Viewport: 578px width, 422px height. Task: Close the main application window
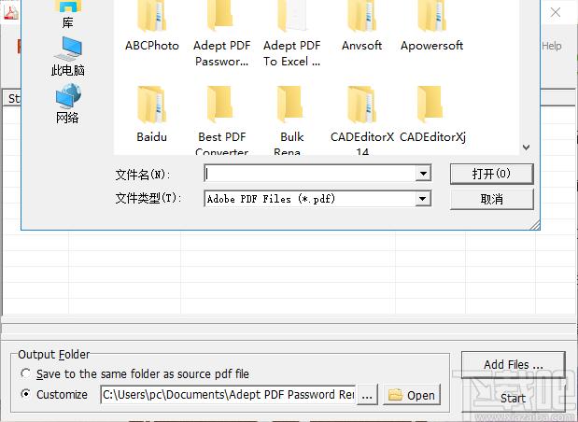[x=556, y=12]
